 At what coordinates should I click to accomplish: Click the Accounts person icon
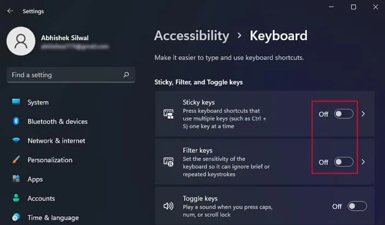[16, 199]
